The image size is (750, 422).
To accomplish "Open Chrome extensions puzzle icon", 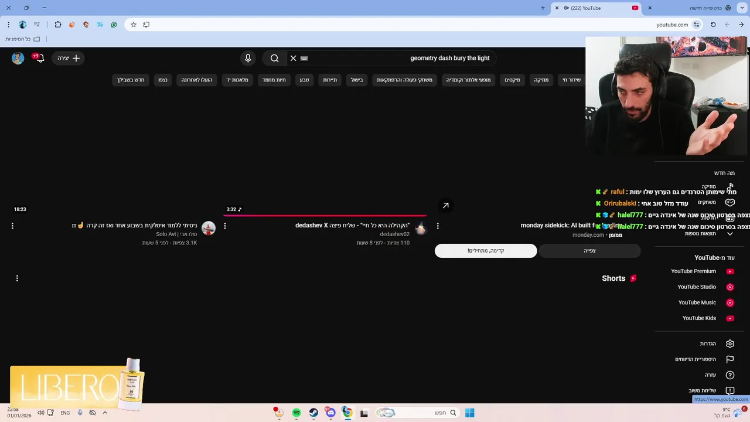I will click(57, 25).
